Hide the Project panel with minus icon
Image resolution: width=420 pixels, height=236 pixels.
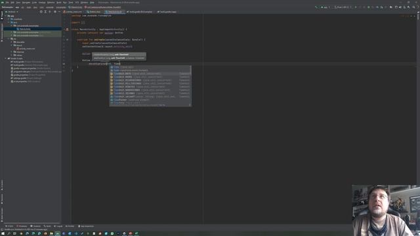pos(59,12)
